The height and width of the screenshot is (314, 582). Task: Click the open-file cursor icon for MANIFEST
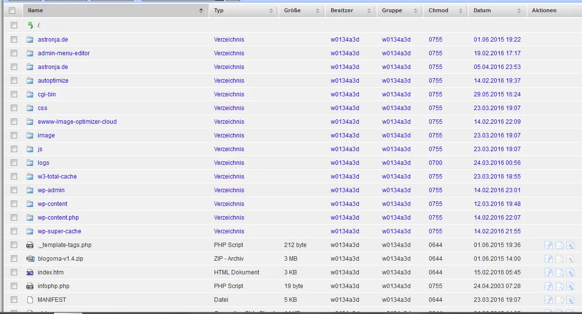point(570,300)
